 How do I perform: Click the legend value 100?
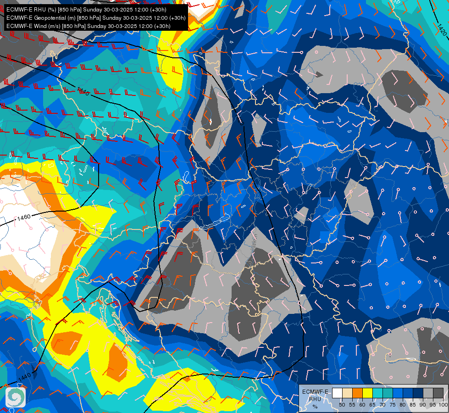443,405
